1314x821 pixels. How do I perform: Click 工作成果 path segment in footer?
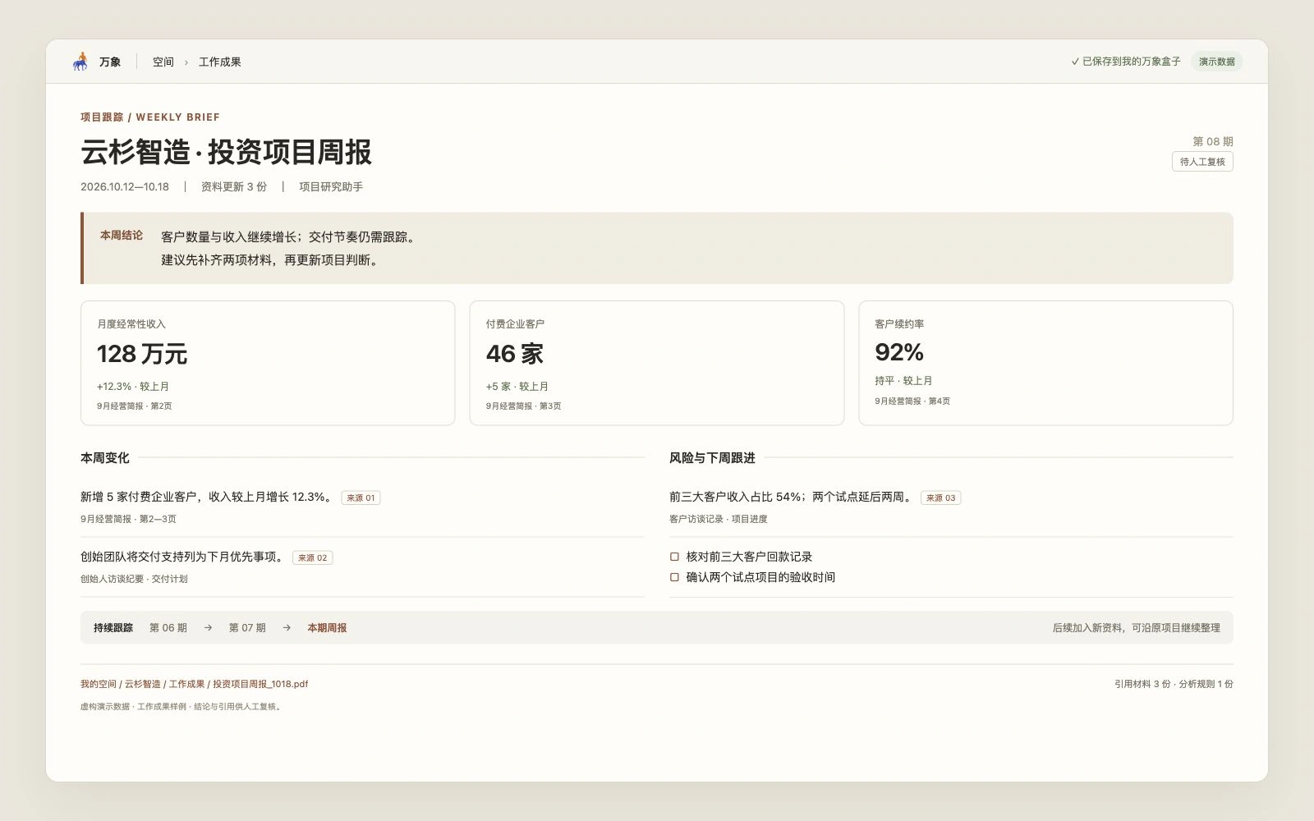[187, 684]
